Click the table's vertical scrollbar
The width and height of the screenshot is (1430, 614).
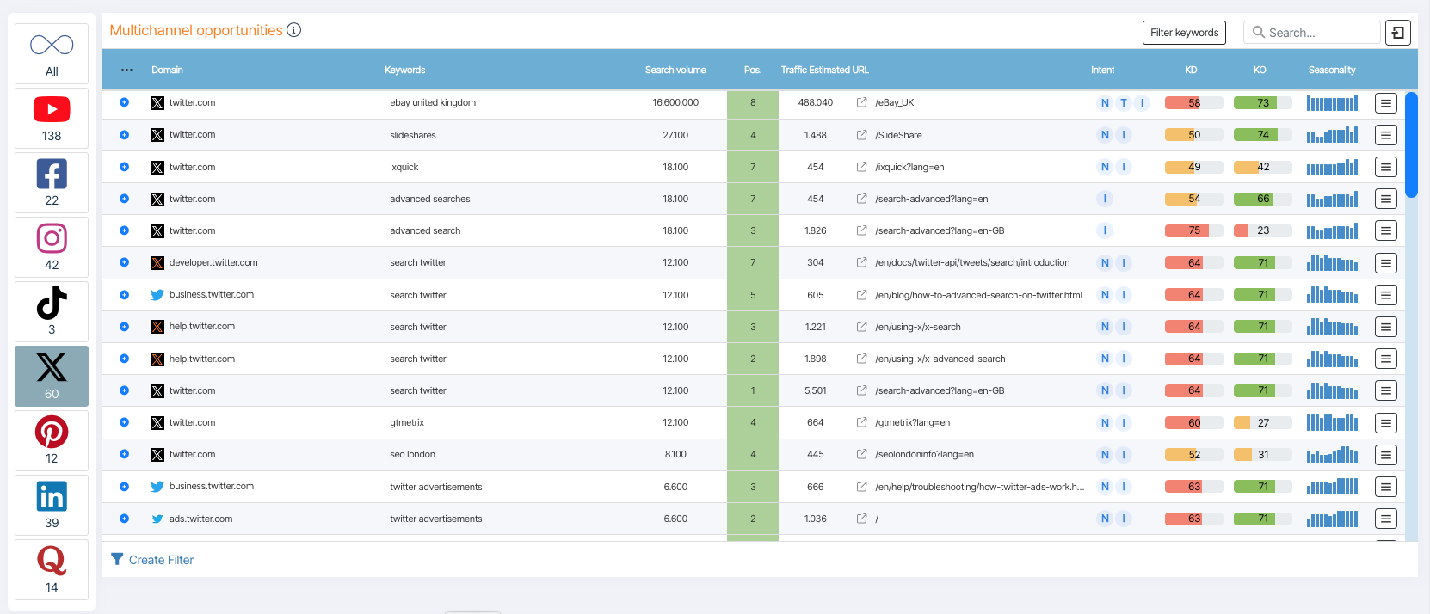1411,144
